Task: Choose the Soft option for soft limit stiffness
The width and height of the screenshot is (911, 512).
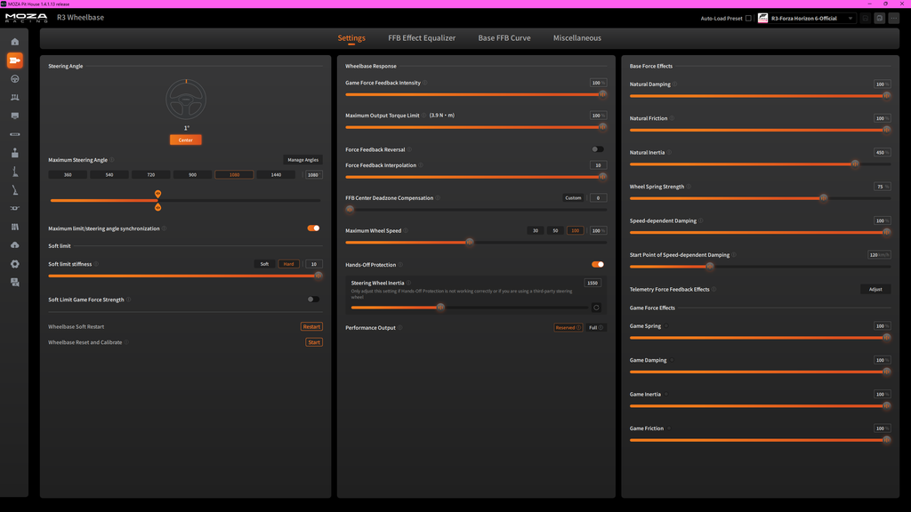Action: pos(264,264)
